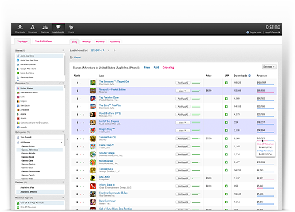Open the Revenues section icon
The height and width of the screenshot is (212, 295).
tap(33, 28)
